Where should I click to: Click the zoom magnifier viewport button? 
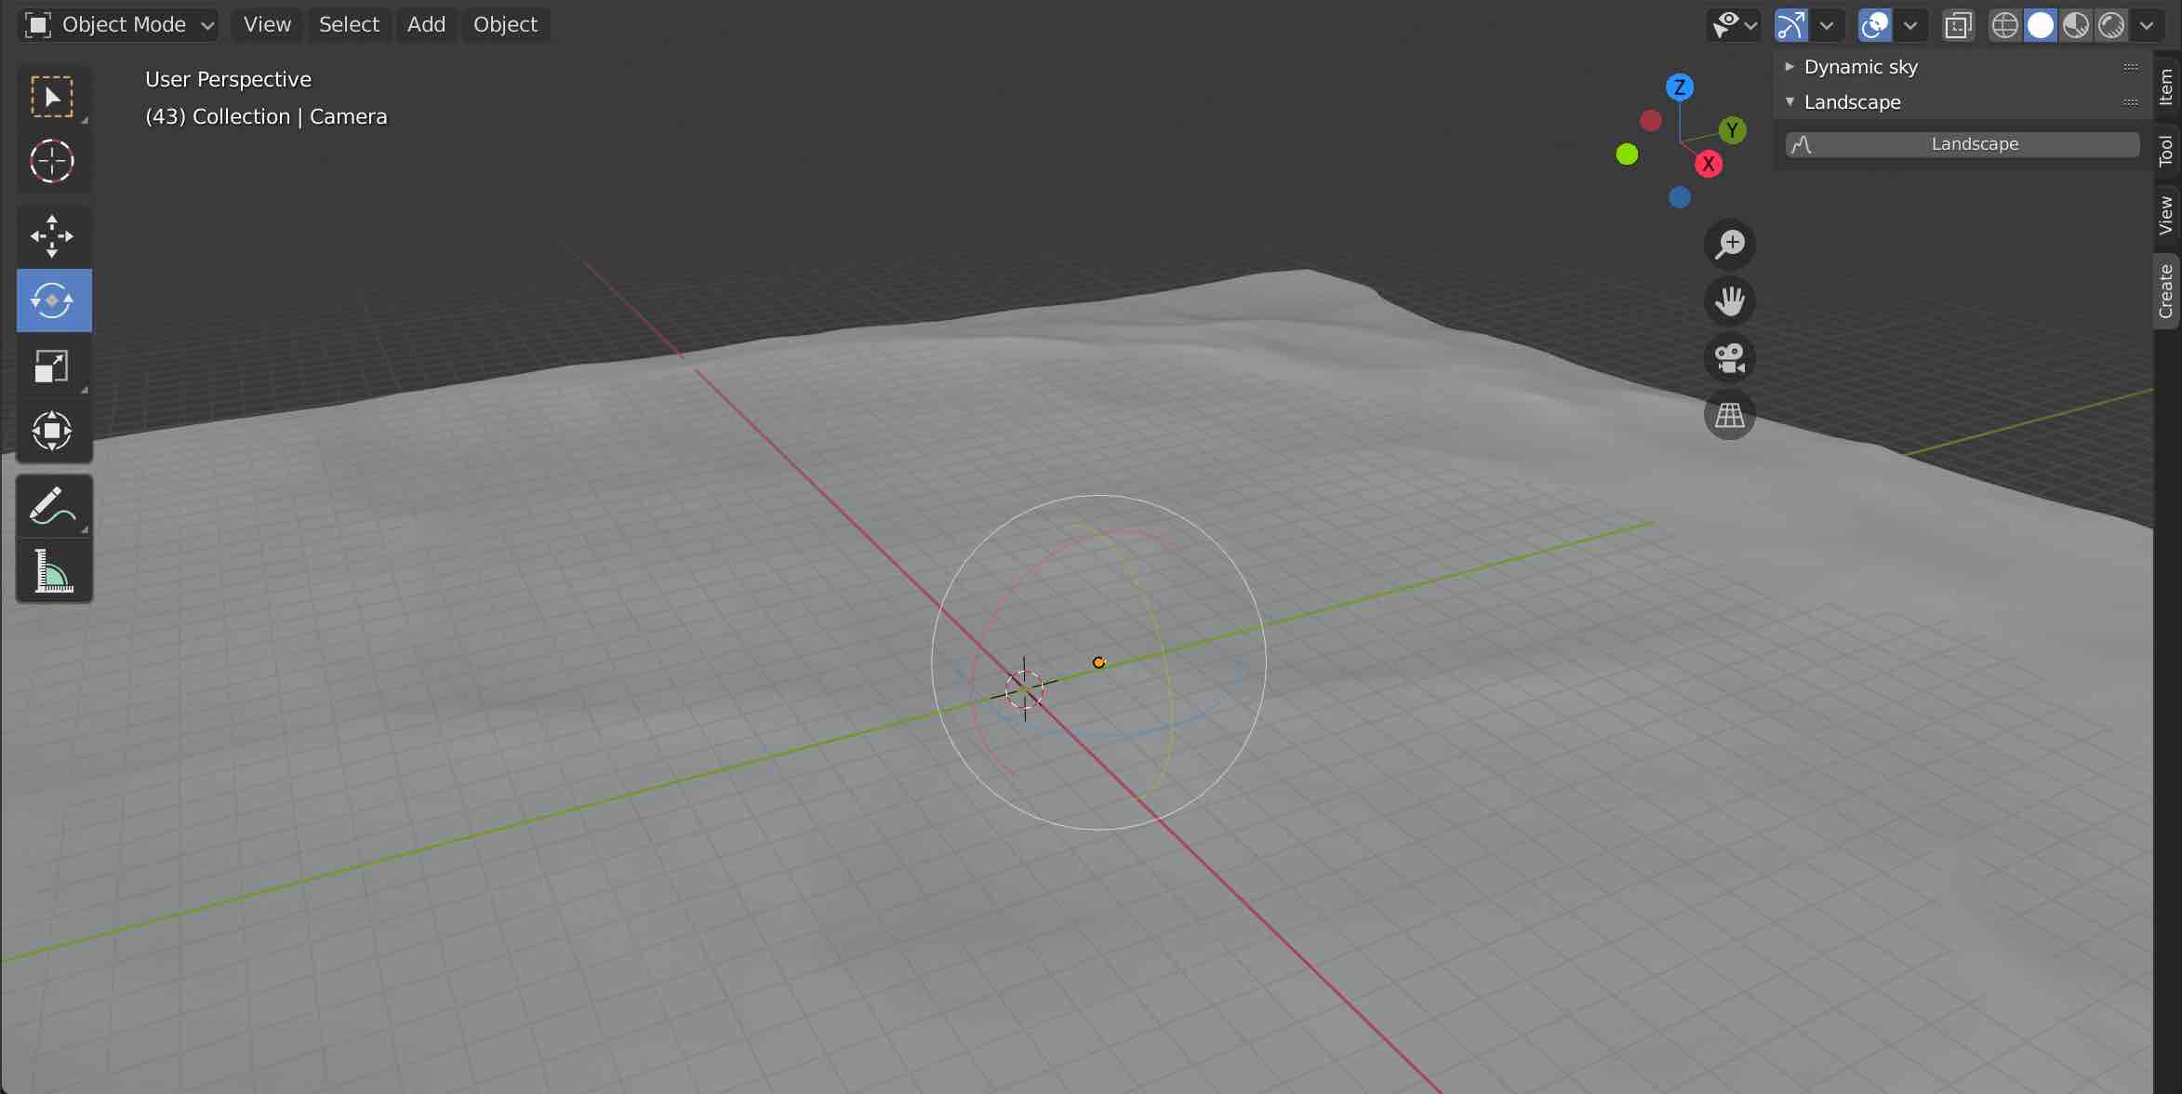tap(1729, 245)
